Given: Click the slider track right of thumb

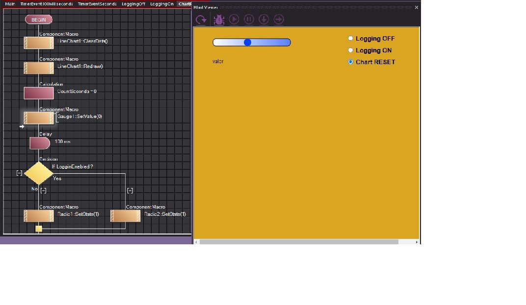Looking at the screenshot, I should click(271, 42).
